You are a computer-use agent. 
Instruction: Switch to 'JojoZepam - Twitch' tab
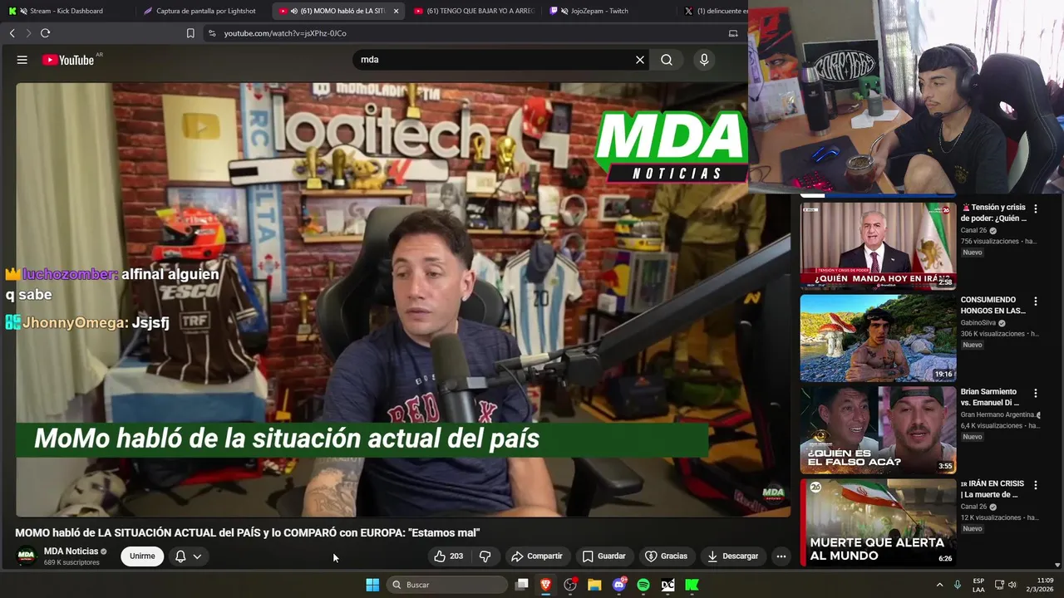coord(607,11)
